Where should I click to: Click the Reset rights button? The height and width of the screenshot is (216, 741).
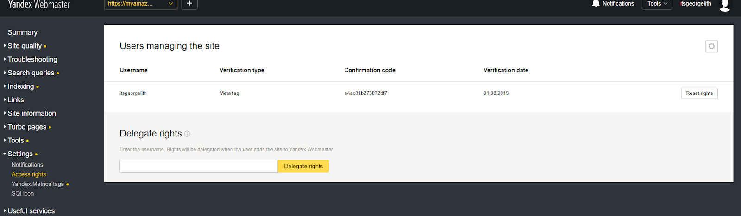tap(699, 93)
